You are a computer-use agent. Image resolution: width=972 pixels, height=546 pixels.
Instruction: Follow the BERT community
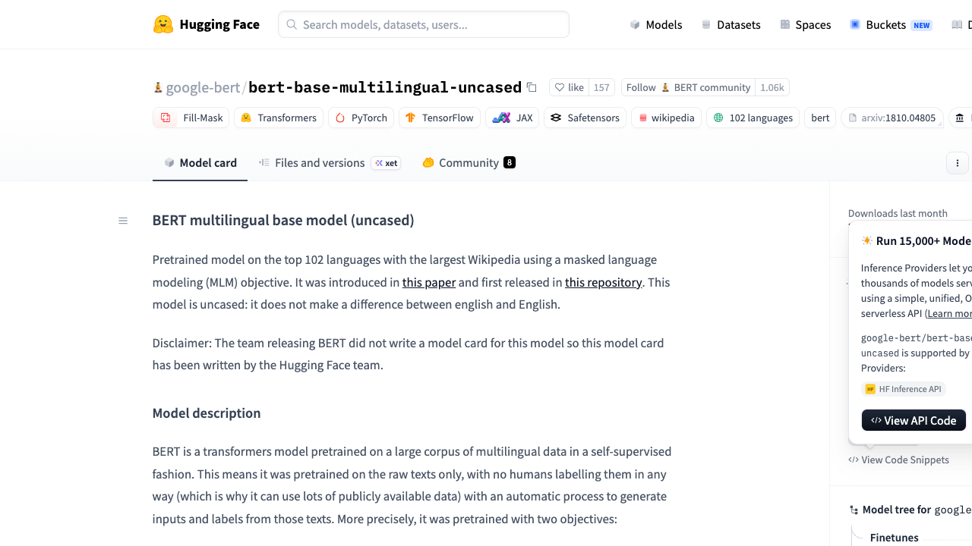pos(688,87)
